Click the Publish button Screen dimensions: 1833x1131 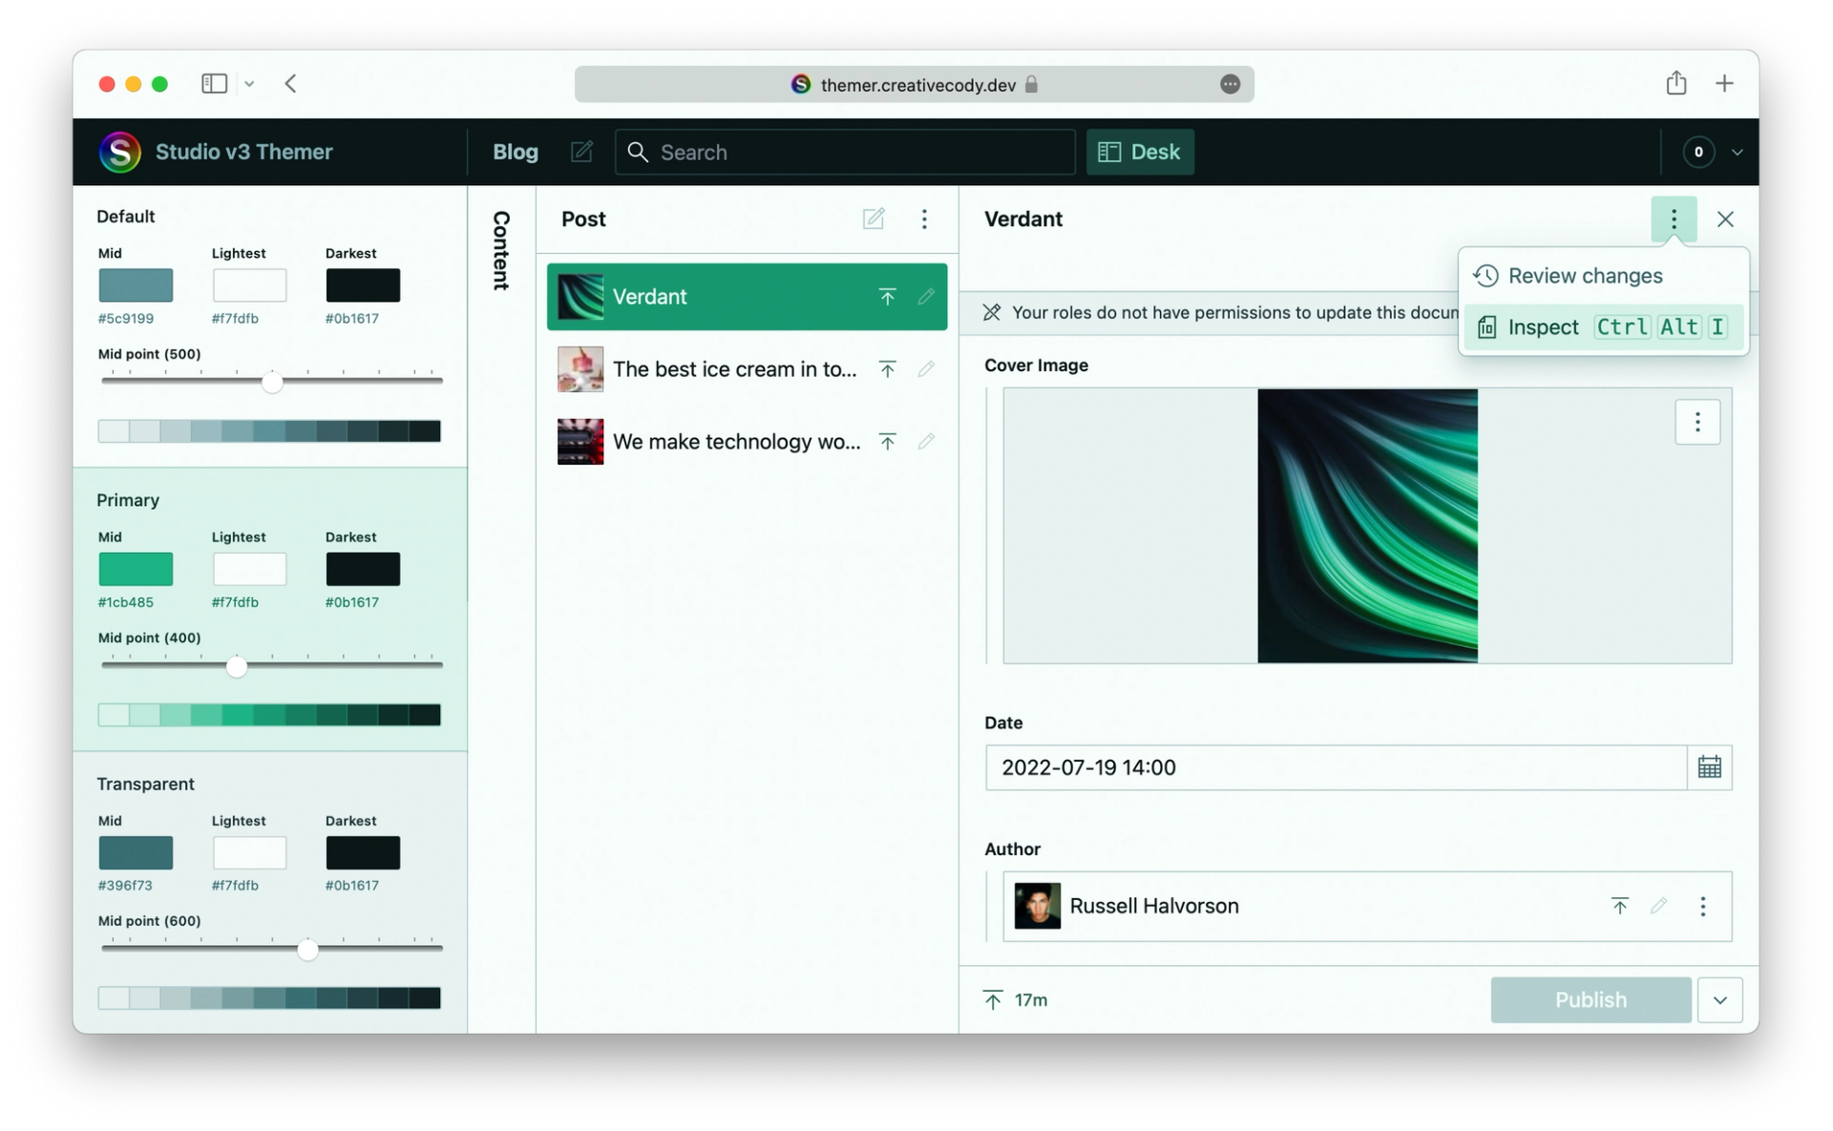coord(1591,999)
